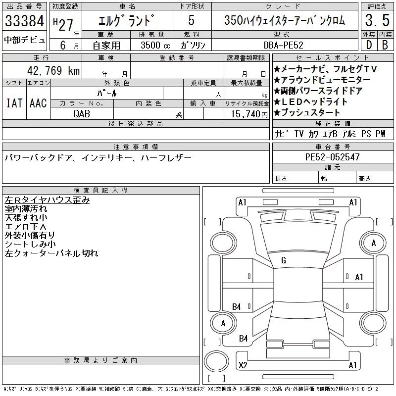Viewport: 396px width, 396px height.
Task: Select the 中部デビュー label under lot number
Action: coord(24,40)
